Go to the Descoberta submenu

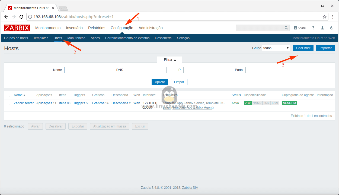point(163,38)
